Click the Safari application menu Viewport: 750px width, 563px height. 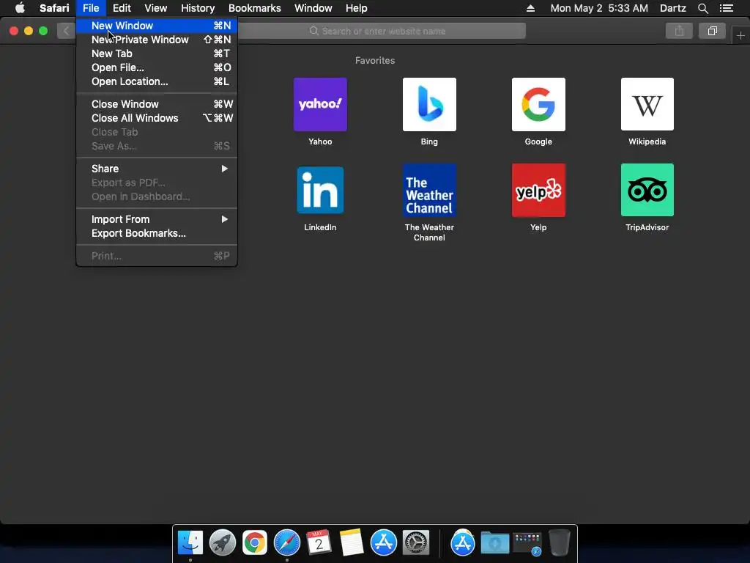click(x=54, y=8)
